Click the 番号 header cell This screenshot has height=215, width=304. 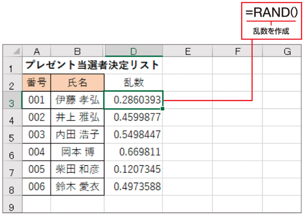click(36, 83)
